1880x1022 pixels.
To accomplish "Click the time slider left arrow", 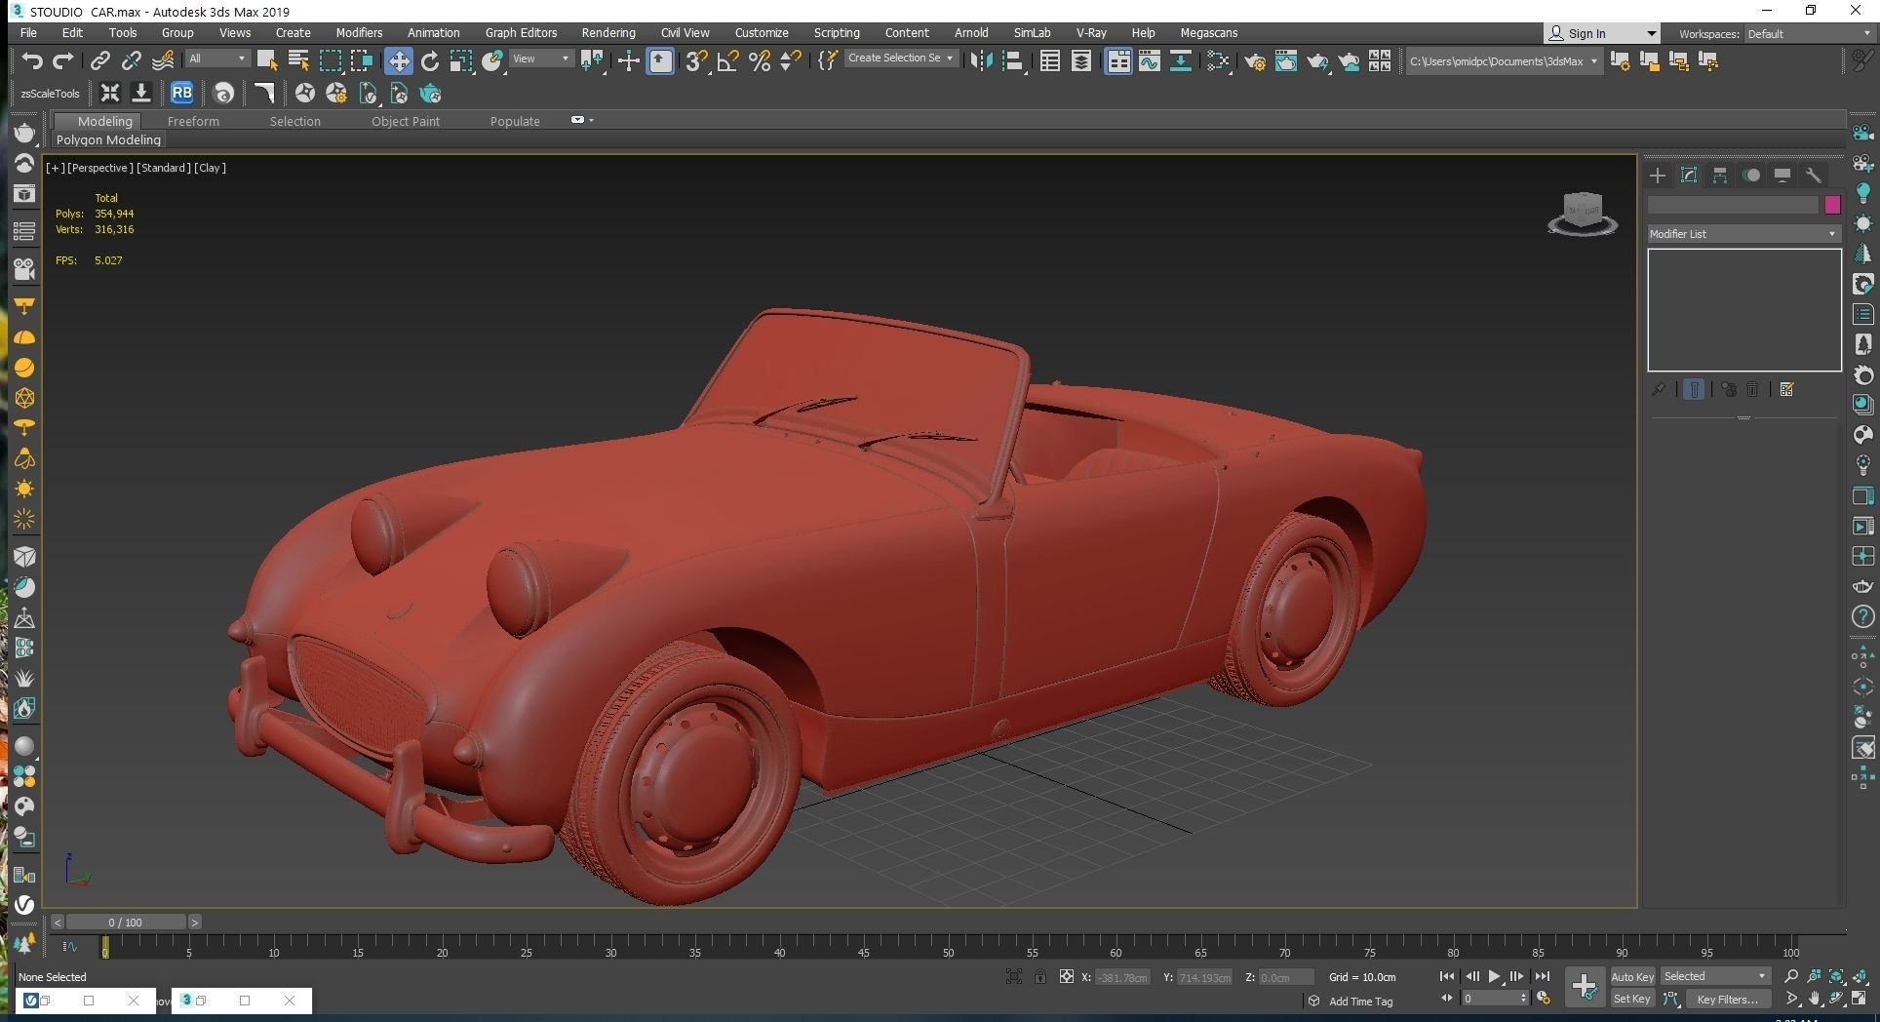I will pos(58,922).
